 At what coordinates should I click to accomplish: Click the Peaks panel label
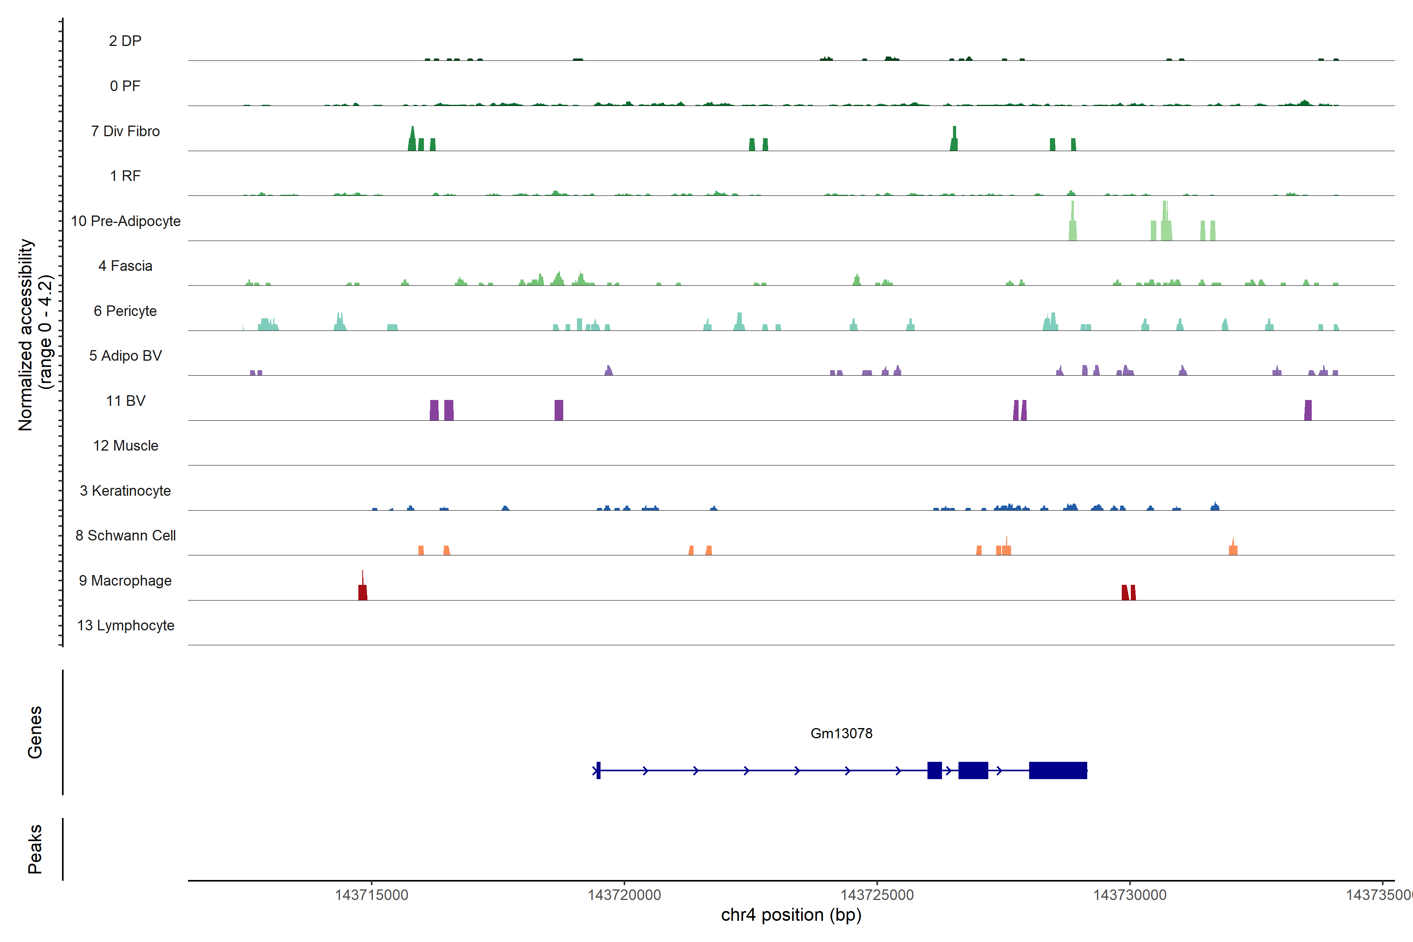tap(35, 848)
